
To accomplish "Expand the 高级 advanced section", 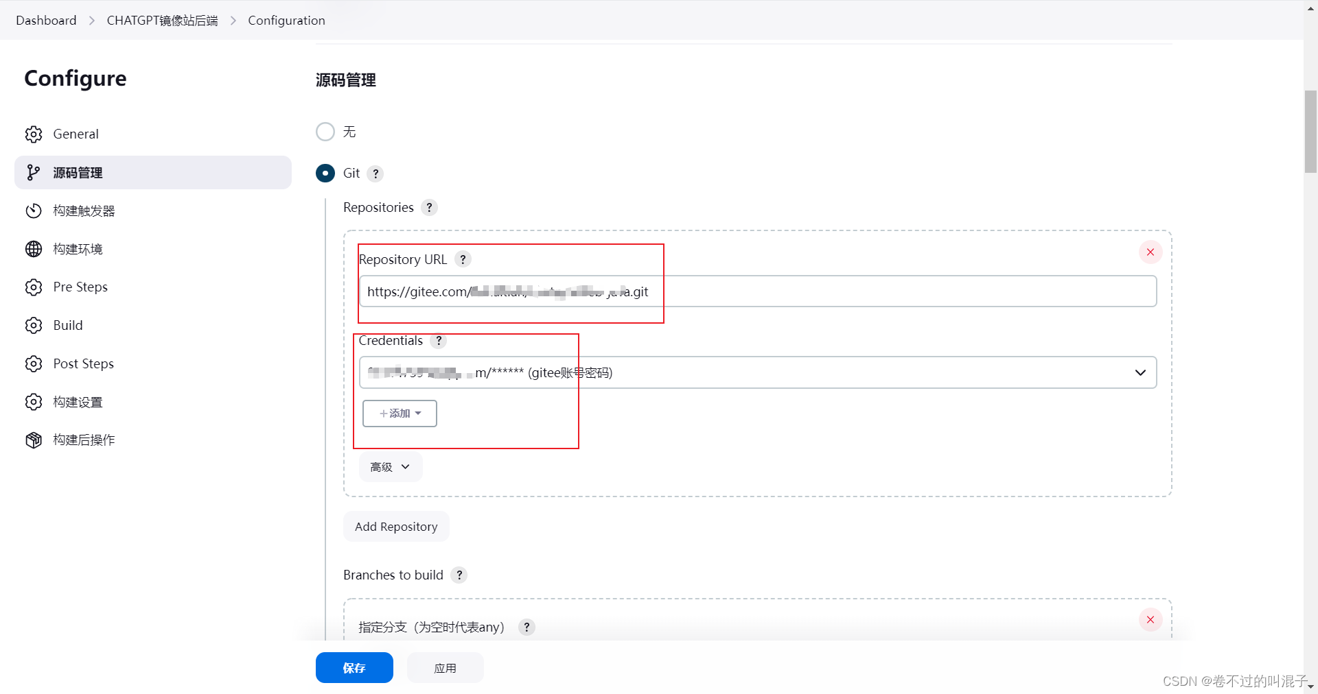I will [390, 467].
